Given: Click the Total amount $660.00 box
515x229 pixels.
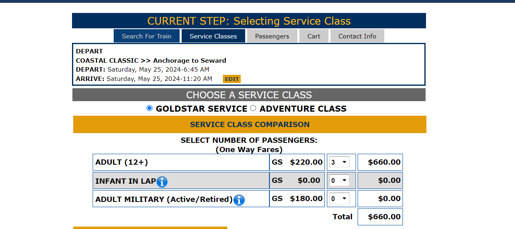Looking at the screenshot, I should [380, 217].
